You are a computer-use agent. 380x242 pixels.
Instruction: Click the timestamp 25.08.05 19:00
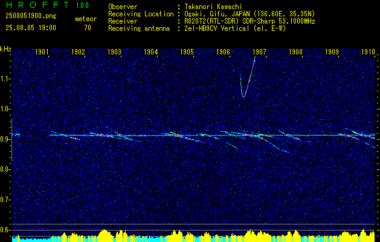31,28
